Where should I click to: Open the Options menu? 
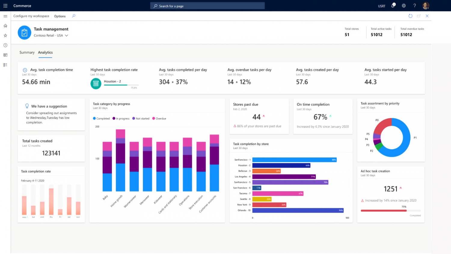tap(60, 16)
